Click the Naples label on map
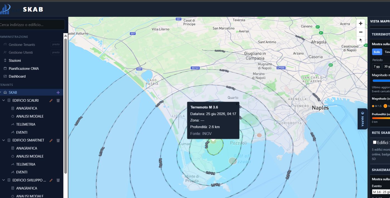The image size is (390, 198). tap(320, 108)
